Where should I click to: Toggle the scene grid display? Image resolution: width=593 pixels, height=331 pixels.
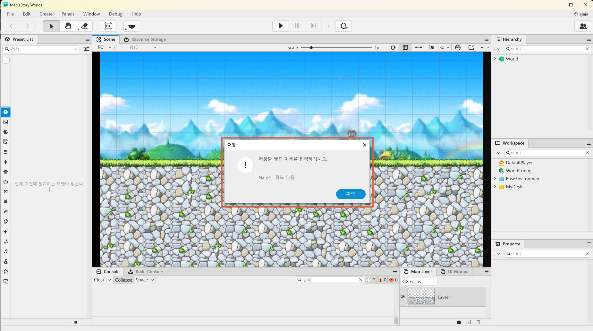(405, 47)
